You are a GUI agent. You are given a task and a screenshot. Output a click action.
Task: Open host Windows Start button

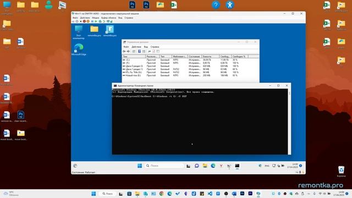pyautogui.click(x=94, y=194)
